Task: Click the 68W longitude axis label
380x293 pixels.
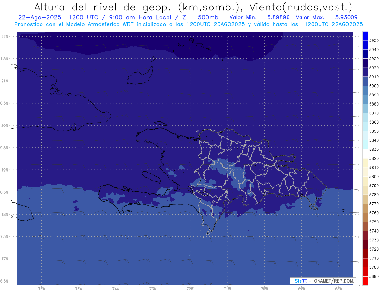Action: (338, 289)
